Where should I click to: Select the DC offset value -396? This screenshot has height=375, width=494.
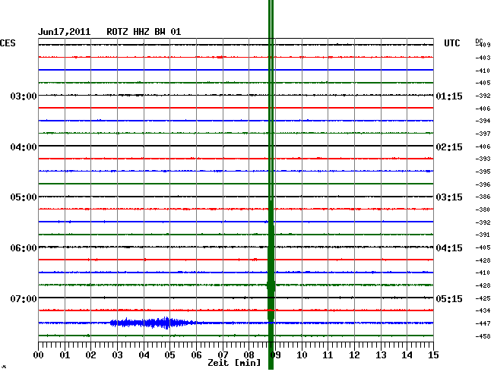coord(483,184)
